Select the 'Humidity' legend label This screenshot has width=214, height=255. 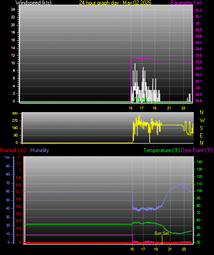(x=39, y=150)
